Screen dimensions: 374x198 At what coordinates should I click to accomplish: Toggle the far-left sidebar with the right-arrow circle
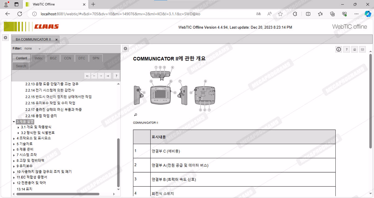tap(5, 38)
